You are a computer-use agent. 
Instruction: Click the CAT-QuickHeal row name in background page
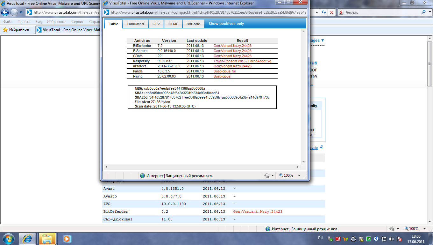[118, 219]
